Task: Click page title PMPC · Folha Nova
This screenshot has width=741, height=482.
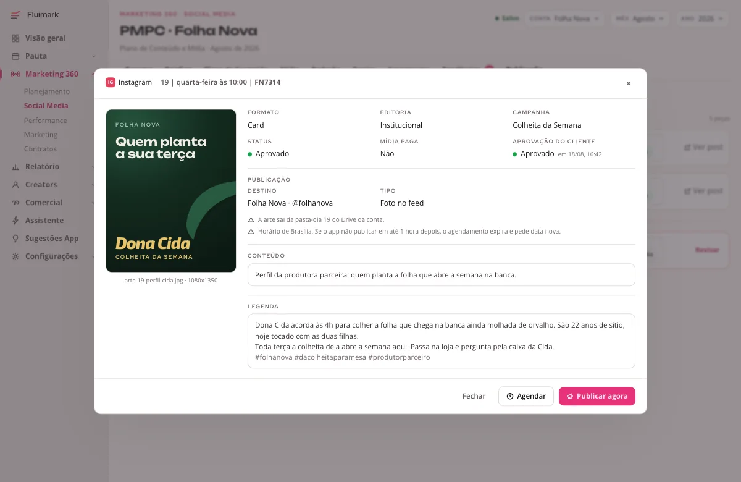Action: tap(188, 31)
